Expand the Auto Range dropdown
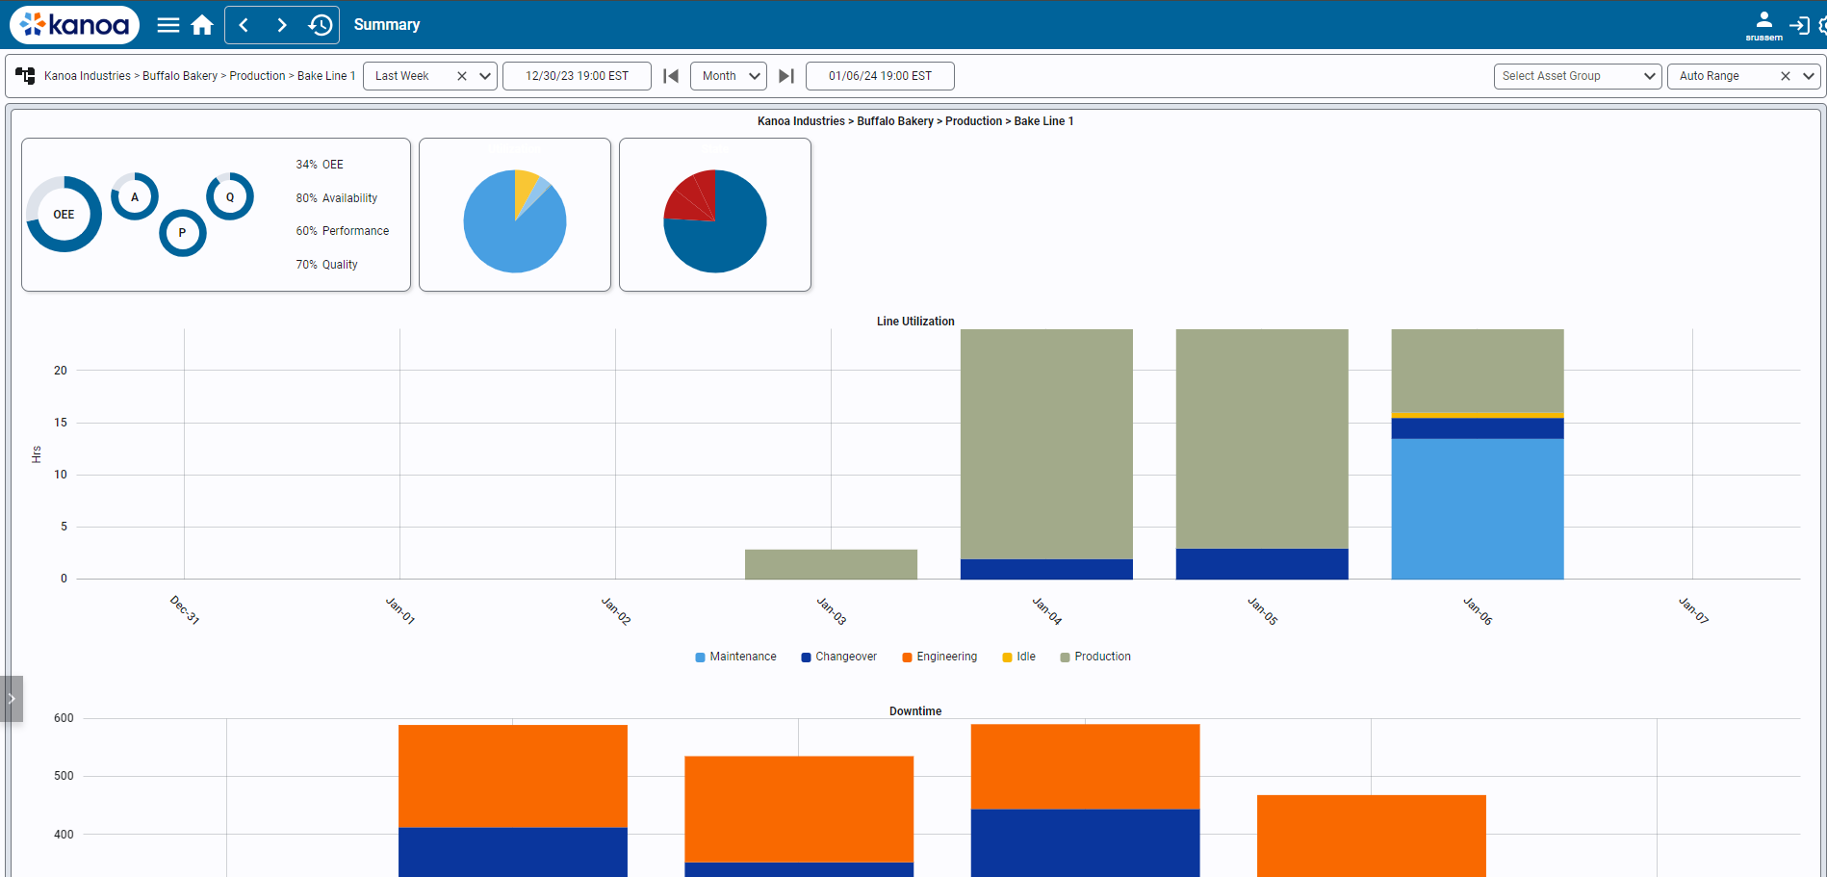This screenshot has width=1827, height=877. point(1809,76)
